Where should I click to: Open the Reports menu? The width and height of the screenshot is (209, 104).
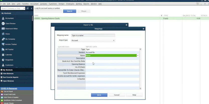click(86, 4)
